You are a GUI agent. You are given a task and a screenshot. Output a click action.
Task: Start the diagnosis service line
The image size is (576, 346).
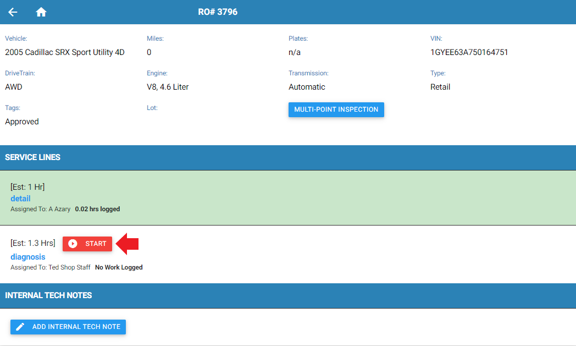(x=87, y=244)
